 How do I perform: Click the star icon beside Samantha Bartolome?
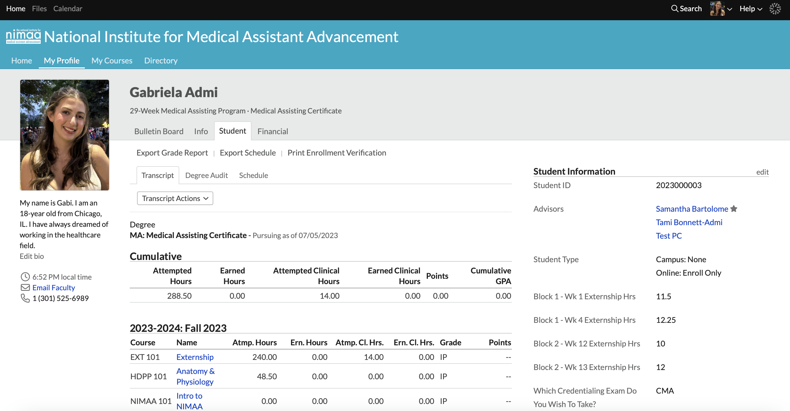(734, 209)
